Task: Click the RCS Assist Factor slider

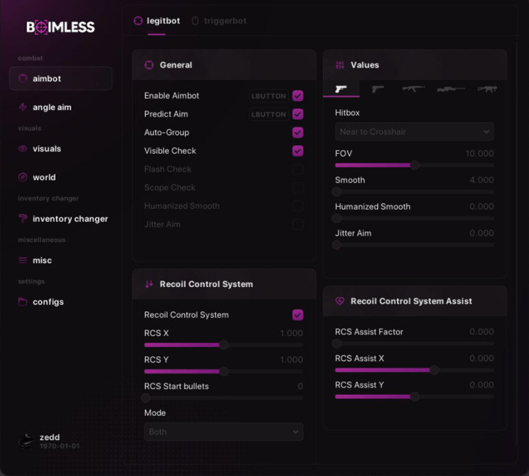Action: point(414,343)
